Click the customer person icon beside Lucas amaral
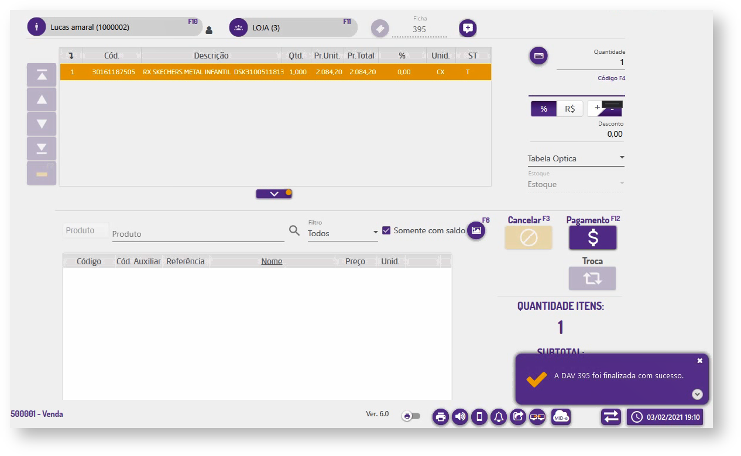Image resolution: width=741 pixels, height=456 pixels. pyautogui.click(x=36, y=27)
